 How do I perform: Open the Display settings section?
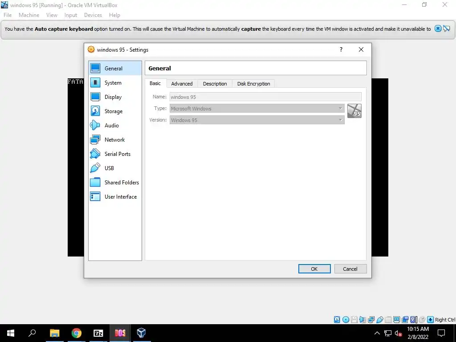coord(115,97)
